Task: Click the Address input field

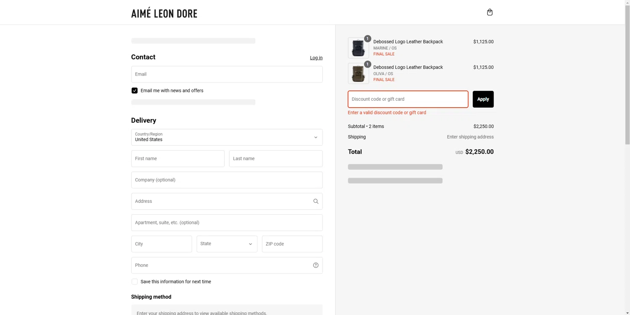Action: click(227, 201)
